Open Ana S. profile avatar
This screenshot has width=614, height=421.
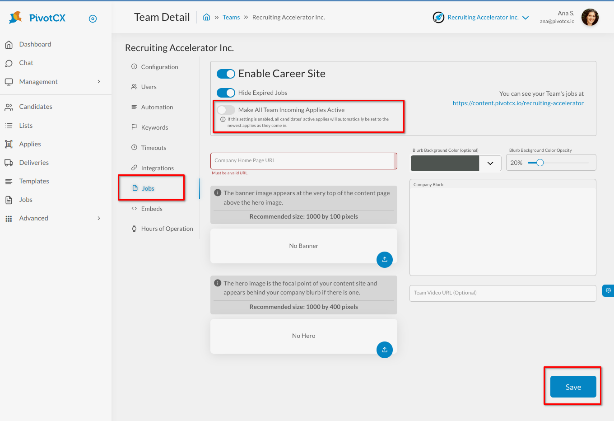[590, 17]
